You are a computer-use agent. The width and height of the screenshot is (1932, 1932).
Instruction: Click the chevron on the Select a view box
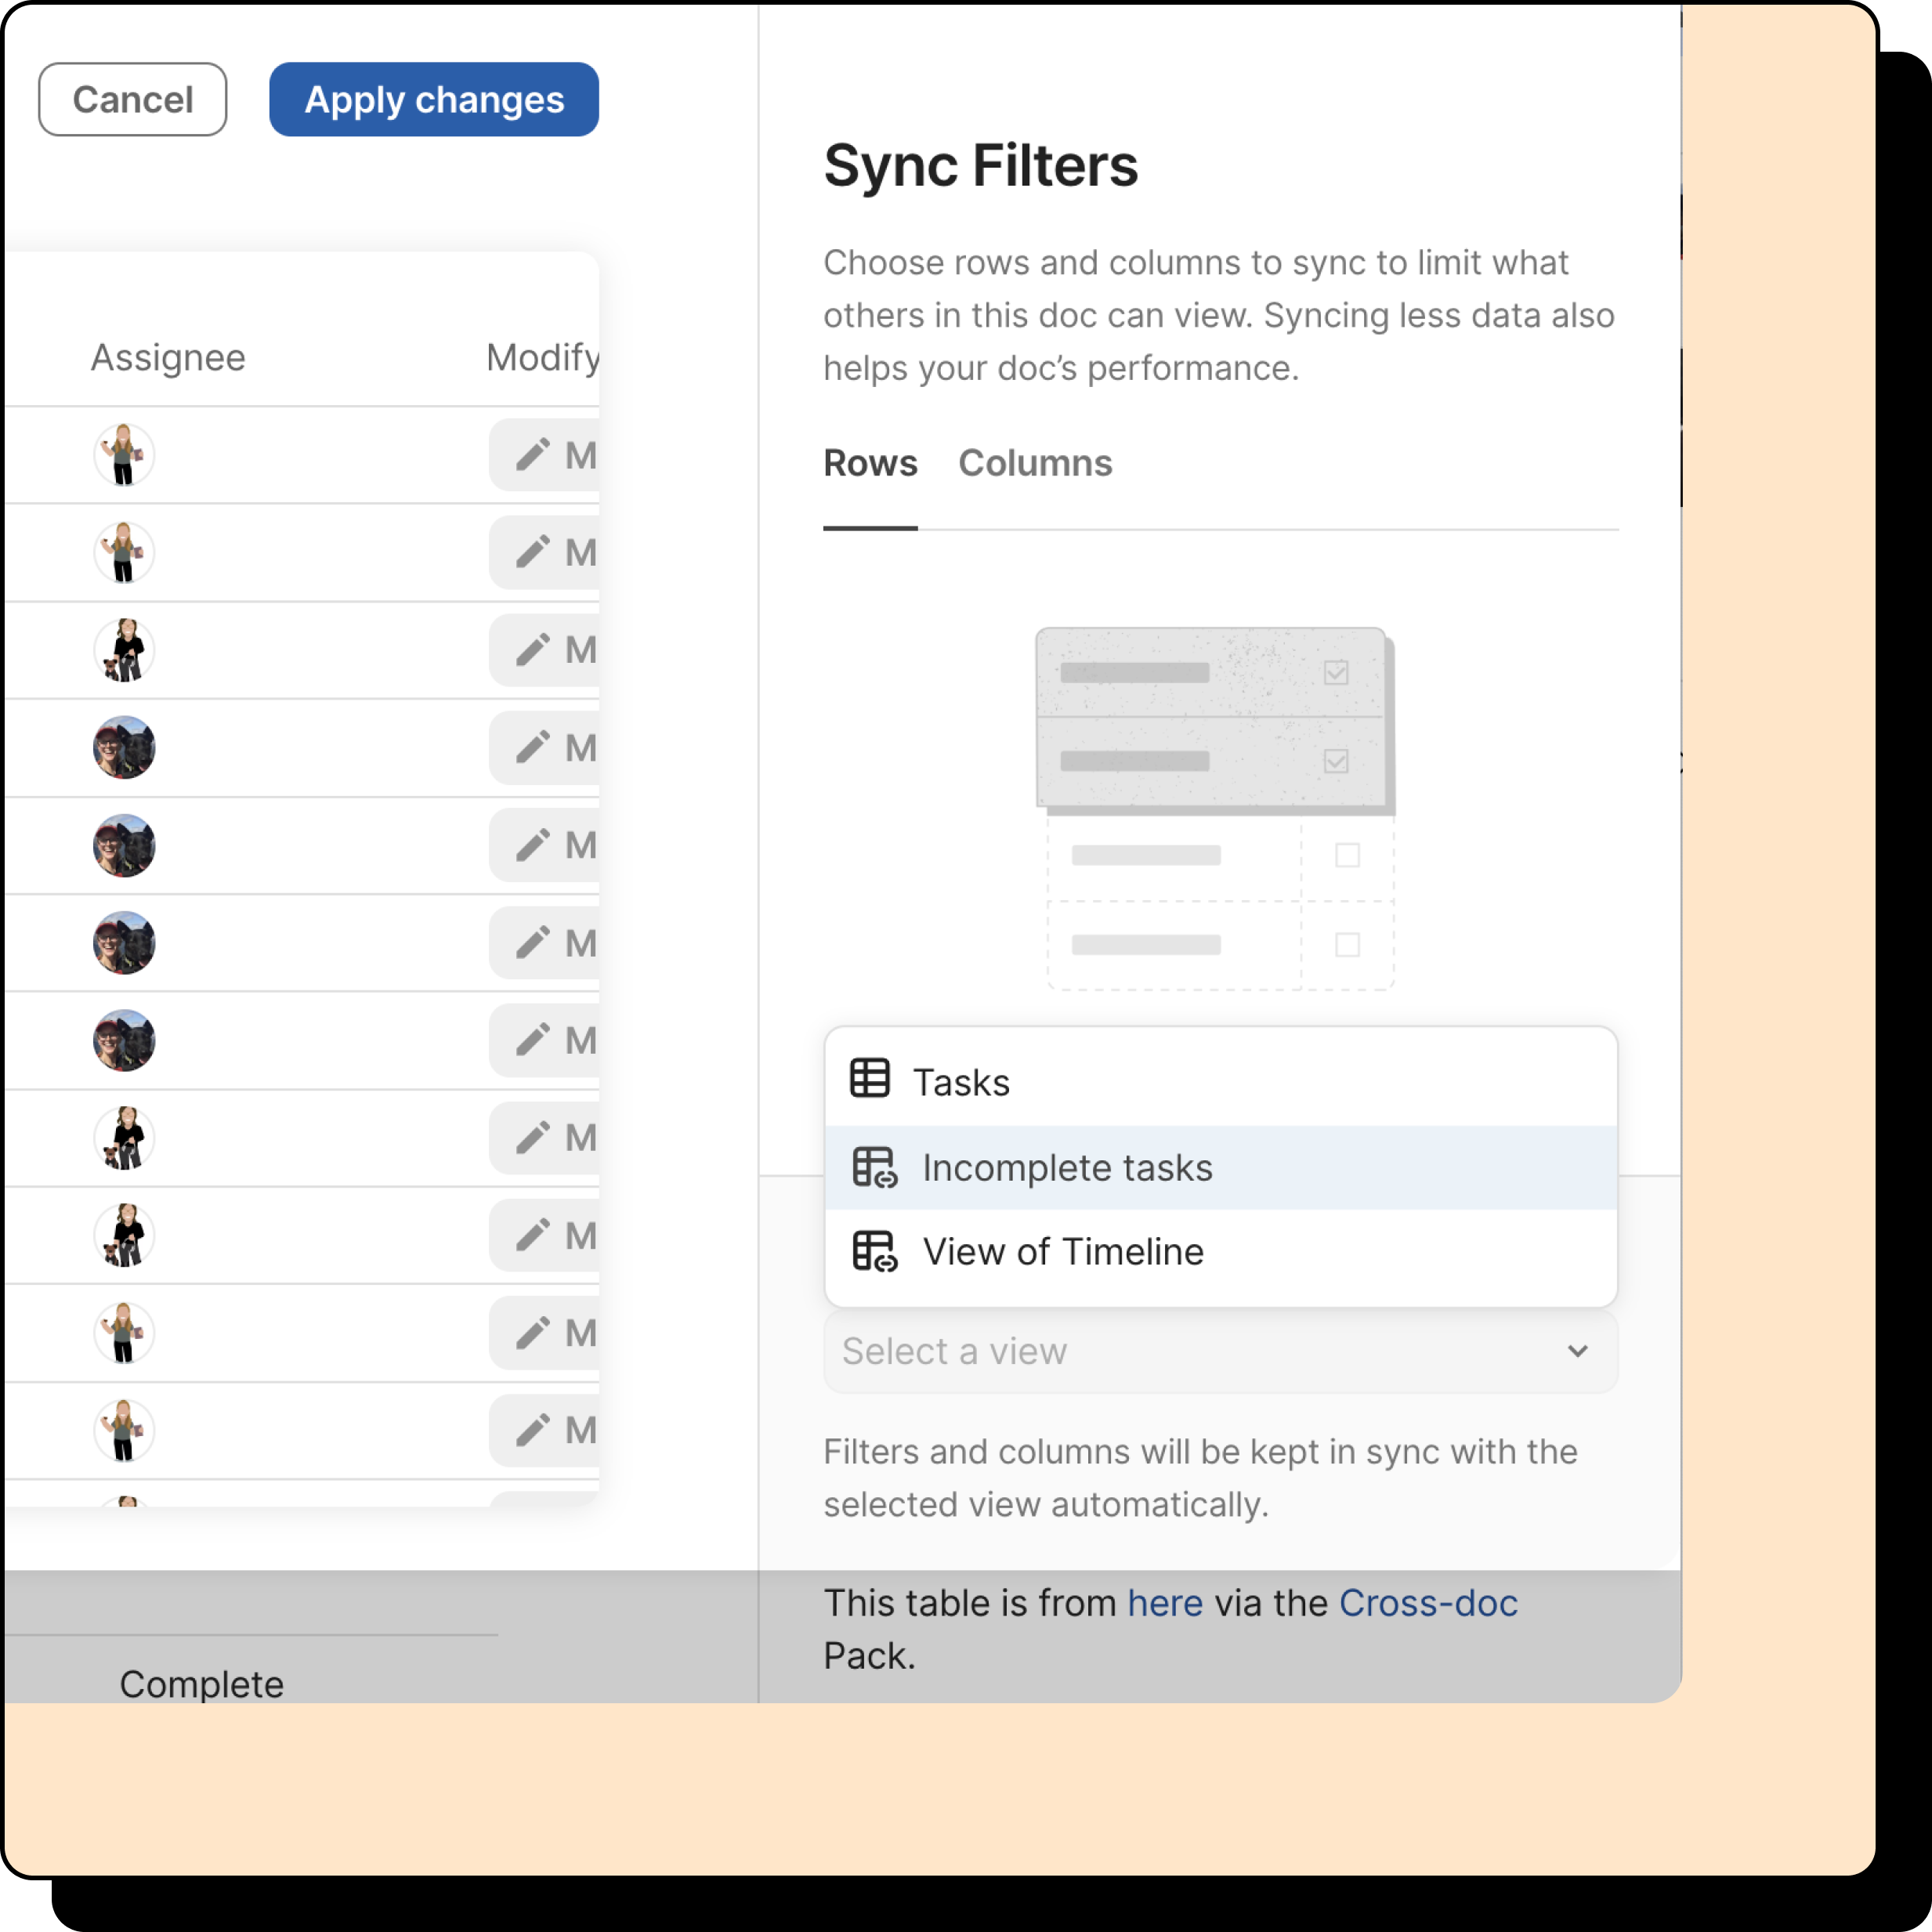pos(1578,1351)
